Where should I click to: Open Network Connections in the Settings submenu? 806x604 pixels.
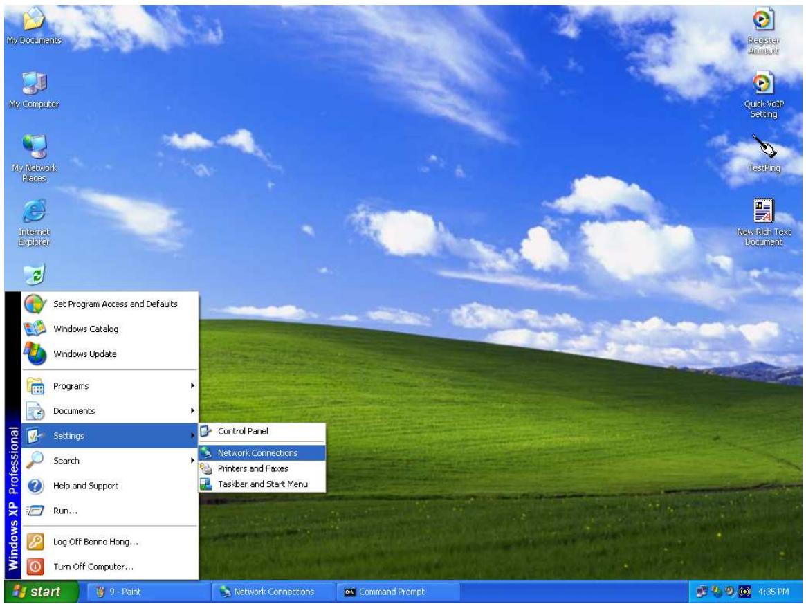click(x=262, y=453)
